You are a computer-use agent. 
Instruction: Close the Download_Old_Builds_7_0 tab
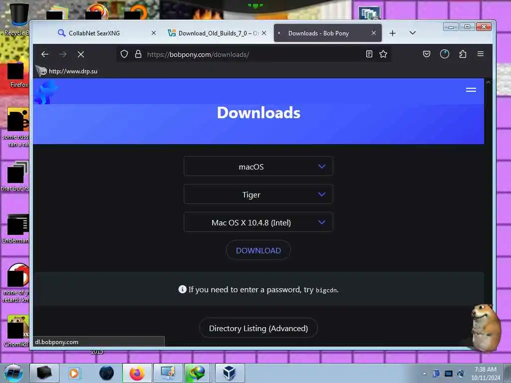pyautogui.click(x=264, y=33)
